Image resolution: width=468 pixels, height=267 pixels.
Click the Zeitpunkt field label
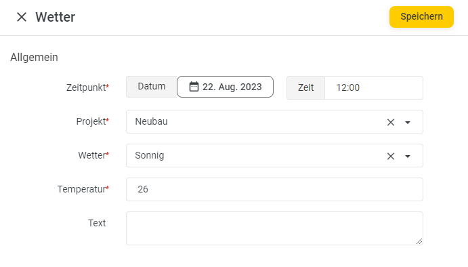[x=87, y=87]
